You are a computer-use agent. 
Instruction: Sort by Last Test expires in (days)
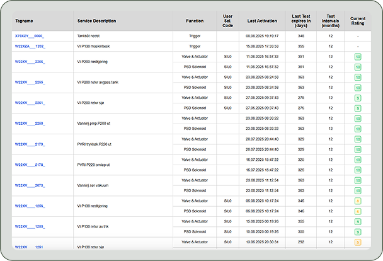click(x=304, y=21)
